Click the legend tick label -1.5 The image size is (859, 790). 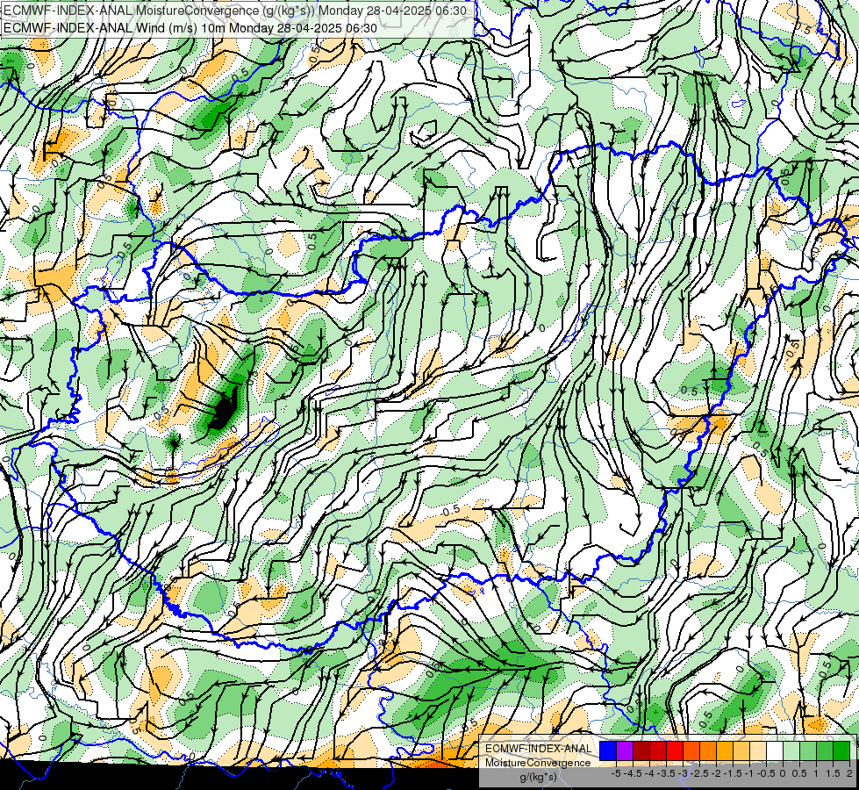point(733,773)
